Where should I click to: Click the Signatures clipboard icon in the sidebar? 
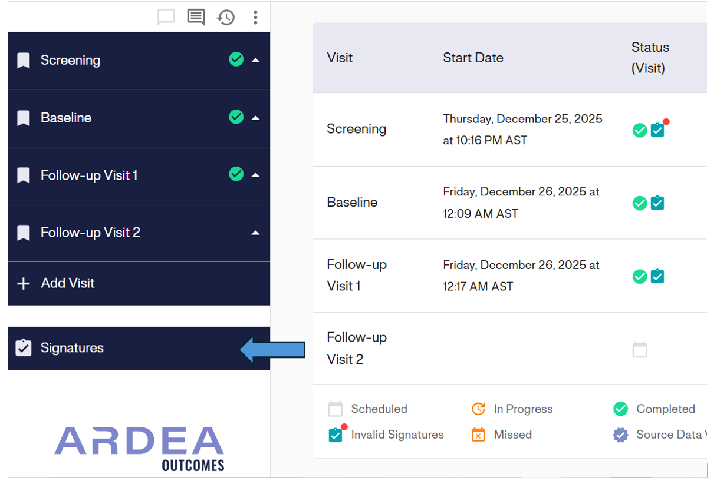(22, 348)
